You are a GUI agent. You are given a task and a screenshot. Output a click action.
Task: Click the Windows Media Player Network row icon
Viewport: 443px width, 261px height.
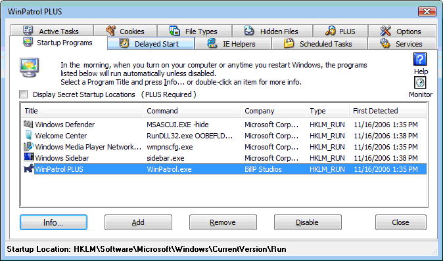[28, 146]
